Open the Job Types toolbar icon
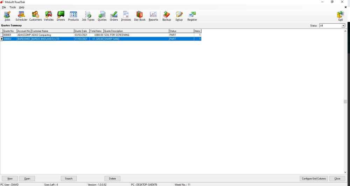 click(x=88, y=16)
